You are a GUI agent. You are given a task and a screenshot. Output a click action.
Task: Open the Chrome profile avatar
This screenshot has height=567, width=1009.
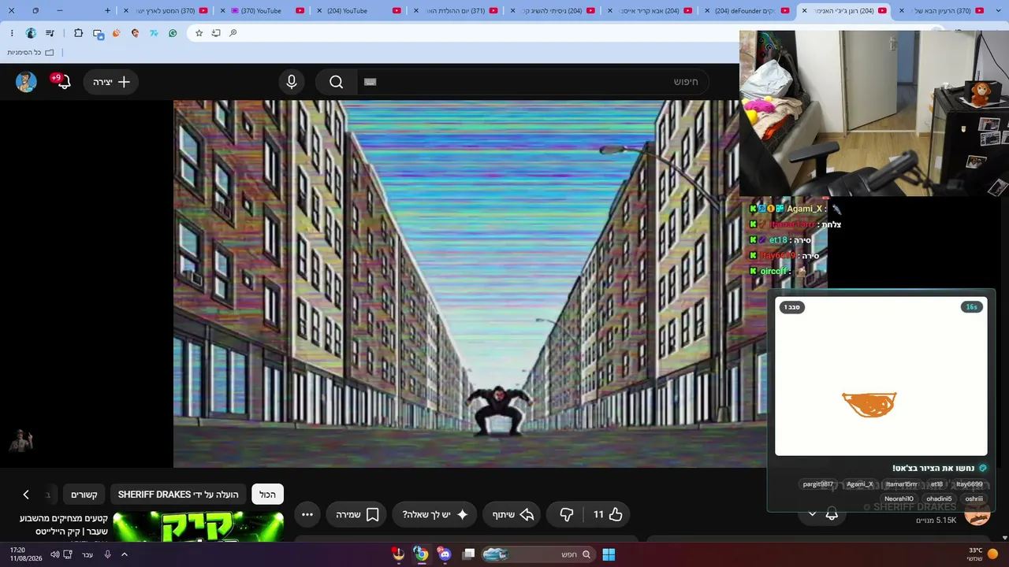click(x=31, y=33)
